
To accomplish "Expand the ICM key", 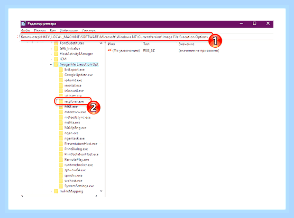I will 51,59.
